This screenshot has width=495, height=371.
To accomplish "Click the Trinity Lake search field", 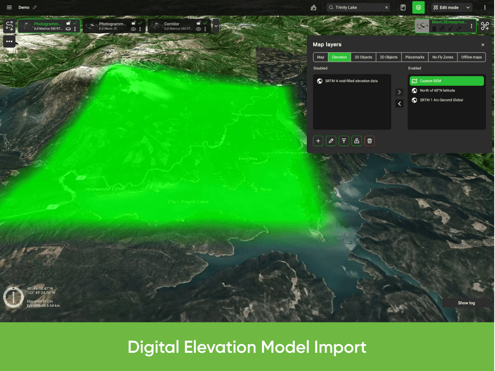I will pos(357,7).
